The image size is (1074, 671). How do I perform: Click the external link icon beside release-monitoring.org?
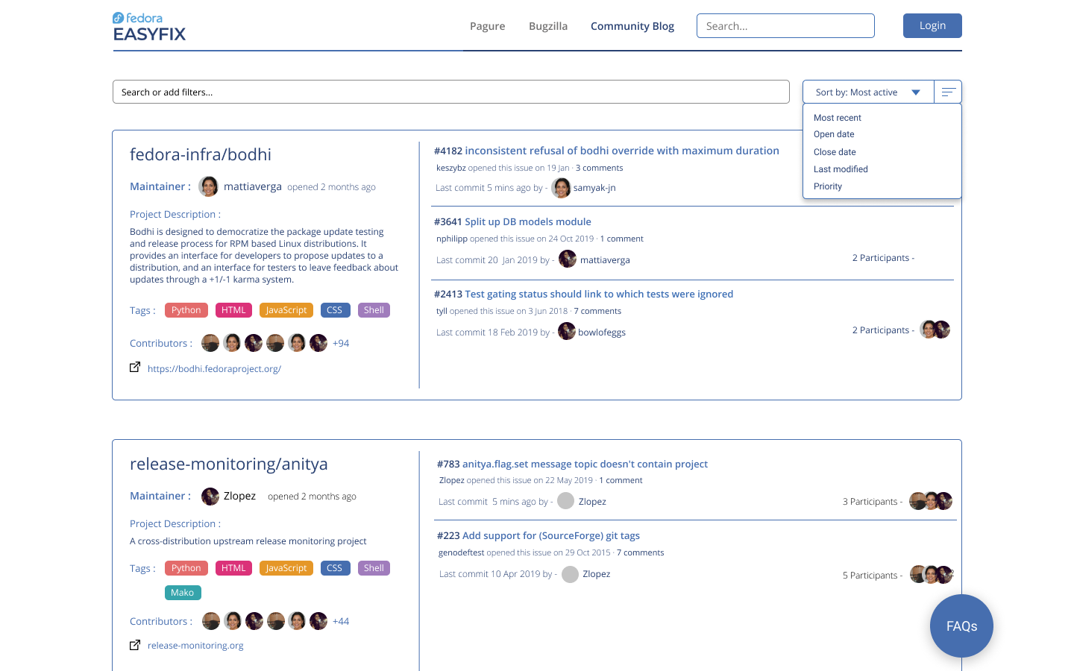pos(135,645)
